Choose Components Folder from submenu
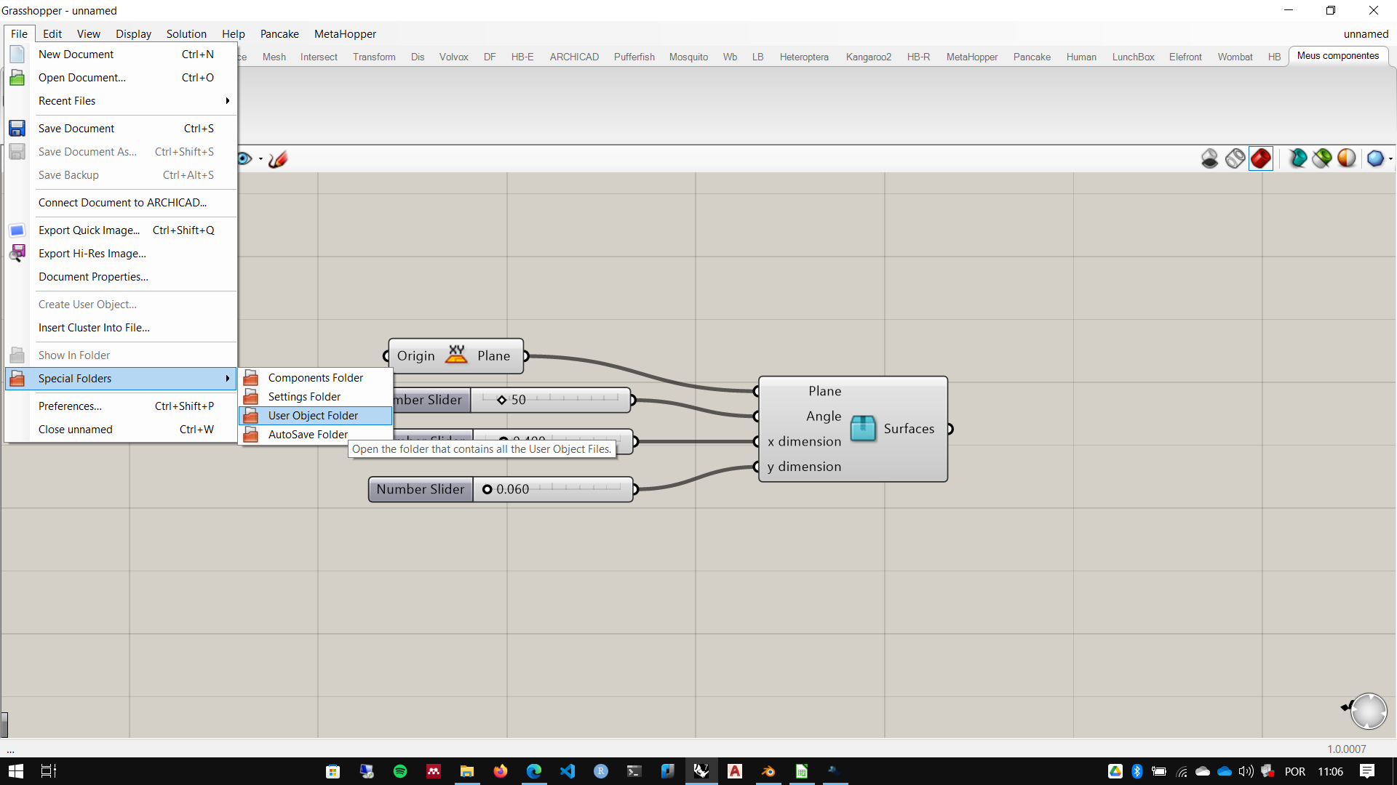Viewport: 1397px width, 785px height. click(x=316, y=378)
